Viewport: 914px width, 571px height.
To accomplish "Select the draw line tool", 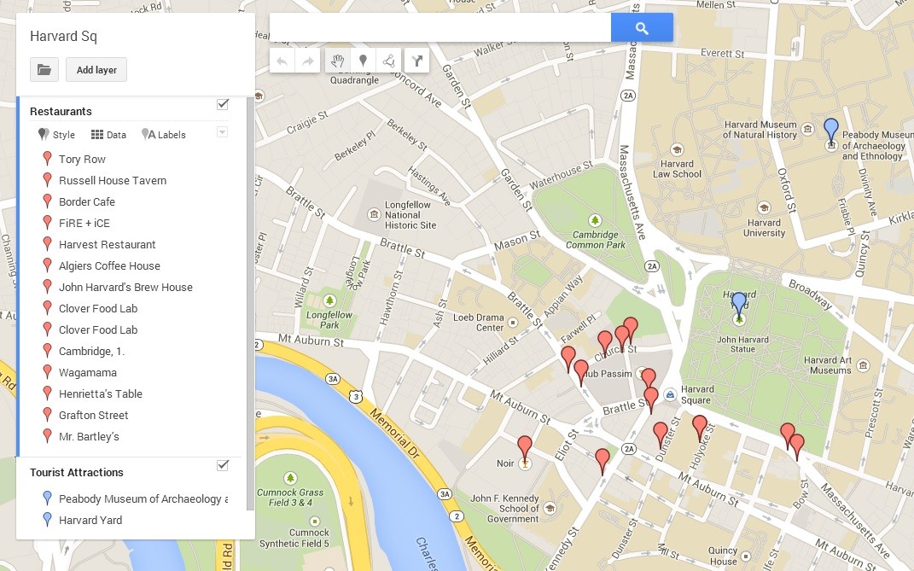I will (388, 61).
